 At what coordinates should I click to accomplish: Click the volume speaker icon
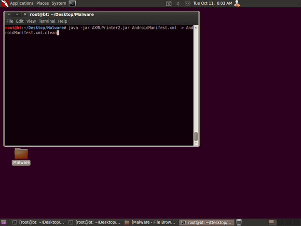click(178, 3)
